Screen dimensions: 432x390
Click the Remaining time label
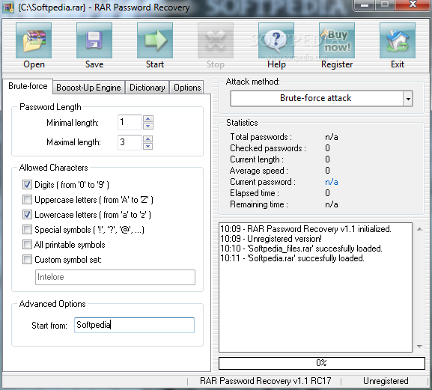click(x=259, y=204)
